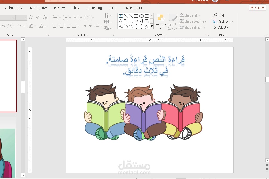Select the snipped-corner rectangle shape
This screenshot has height=179, width=269.
tap(147, 21)
